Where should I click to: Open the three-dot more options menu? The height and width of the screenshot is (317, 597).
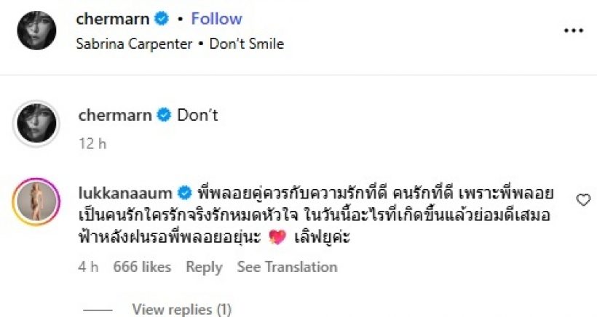pos(574,31)
